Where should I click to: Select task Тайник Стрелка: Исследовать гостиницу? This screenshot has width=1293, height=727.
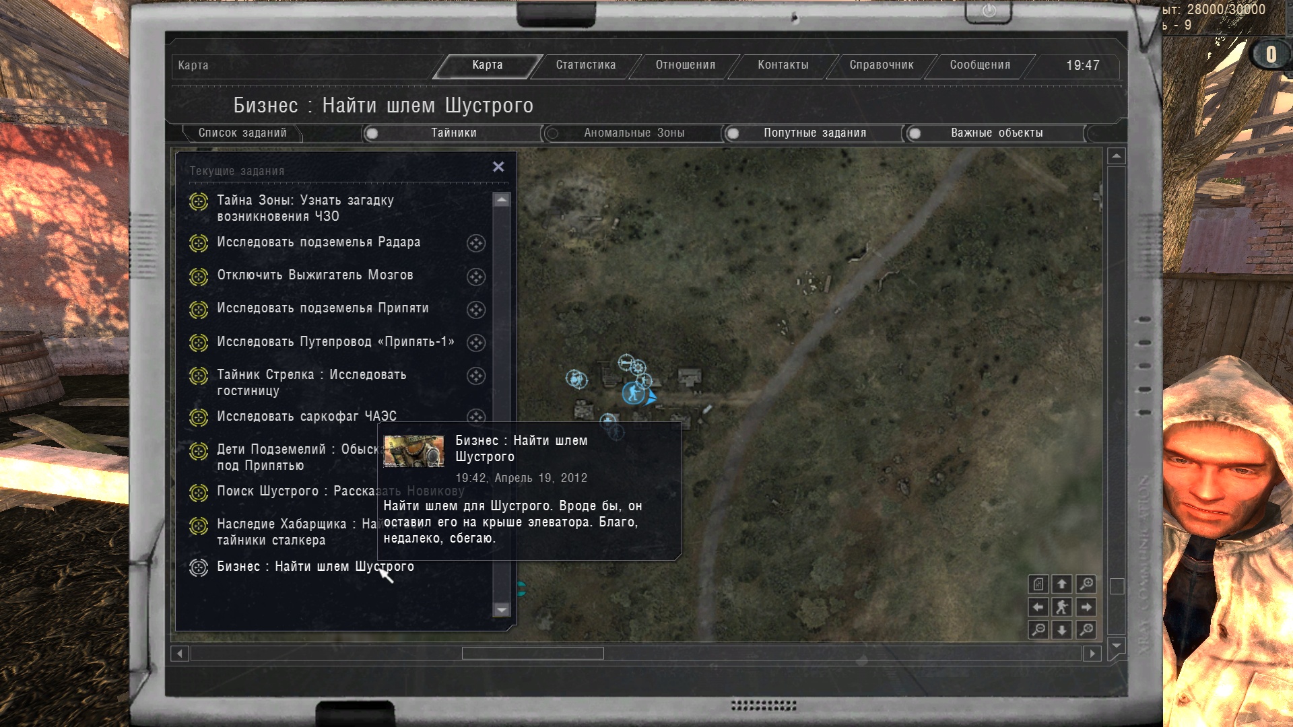point(311,383)
